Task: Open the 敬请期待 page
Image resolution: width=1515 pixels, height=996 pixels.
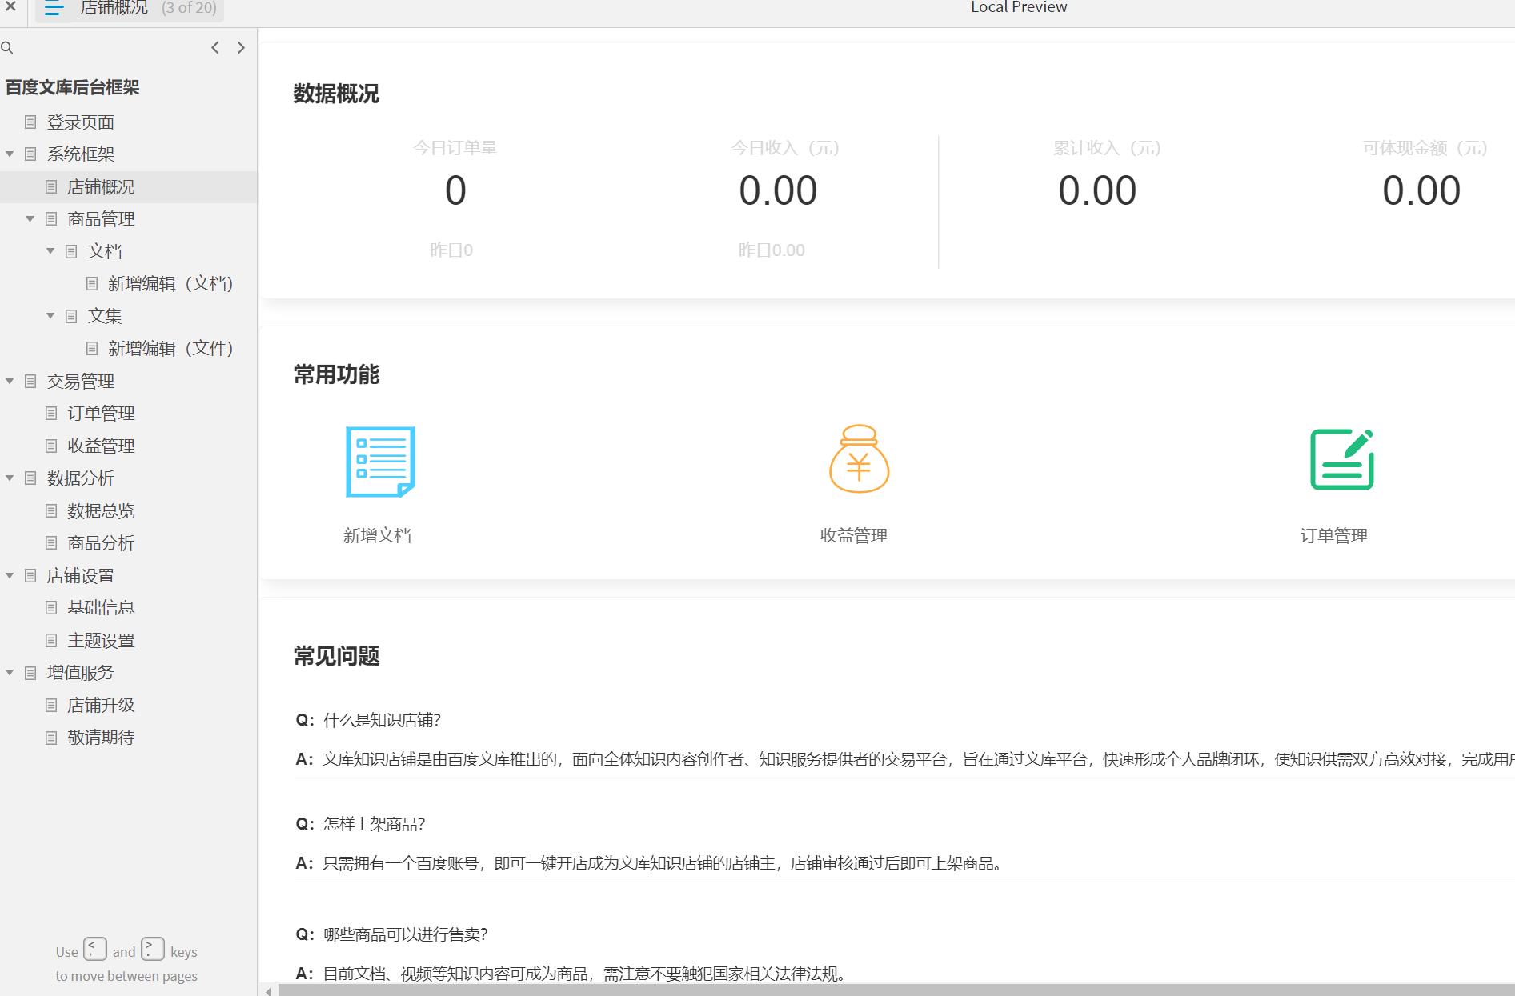Action: (101, 737)
